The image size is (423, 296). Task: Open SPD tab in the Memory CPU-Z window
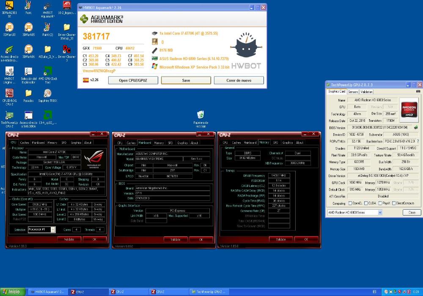(x=275, y=143)
